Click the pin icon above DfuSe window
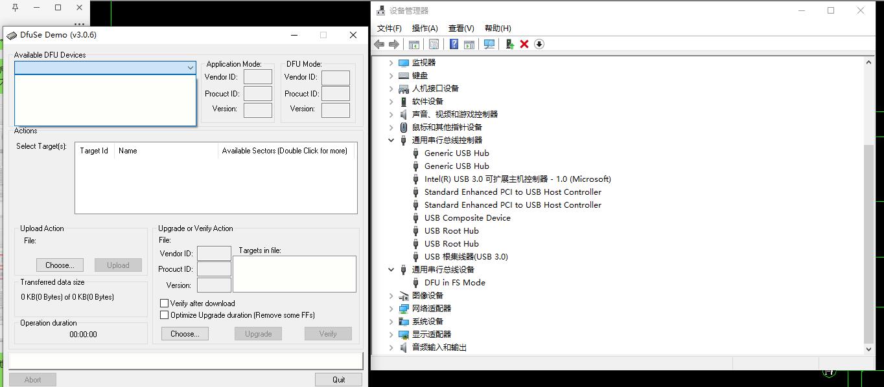The image size is (884, 387). (x=16, y=8)
